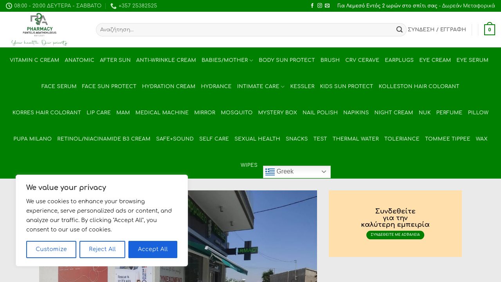
Task: Open ANATOMIC category
Action: [x=79, y=60]
